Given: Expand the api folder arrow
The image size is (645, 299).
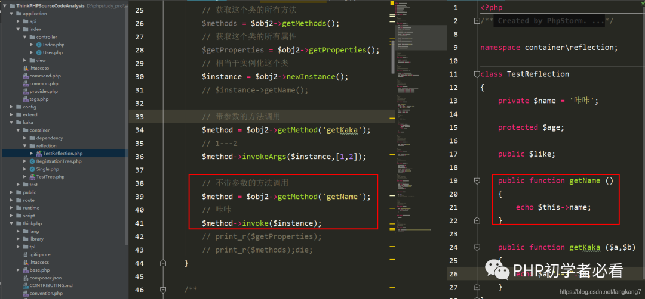Looking at the screenshot, I should (19, 21).
